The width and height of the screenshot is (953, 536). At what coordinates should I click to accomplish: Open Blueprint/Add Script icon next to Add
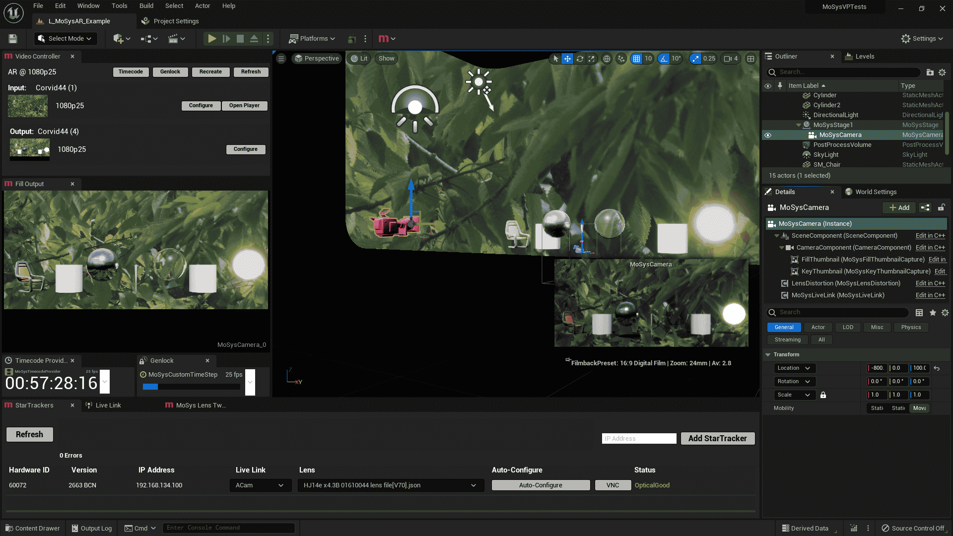[925, 207]
